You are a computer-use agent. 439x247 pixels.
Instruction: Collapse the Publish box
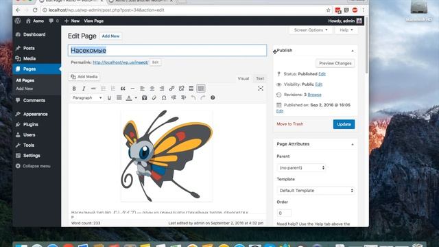pos(353,51)
